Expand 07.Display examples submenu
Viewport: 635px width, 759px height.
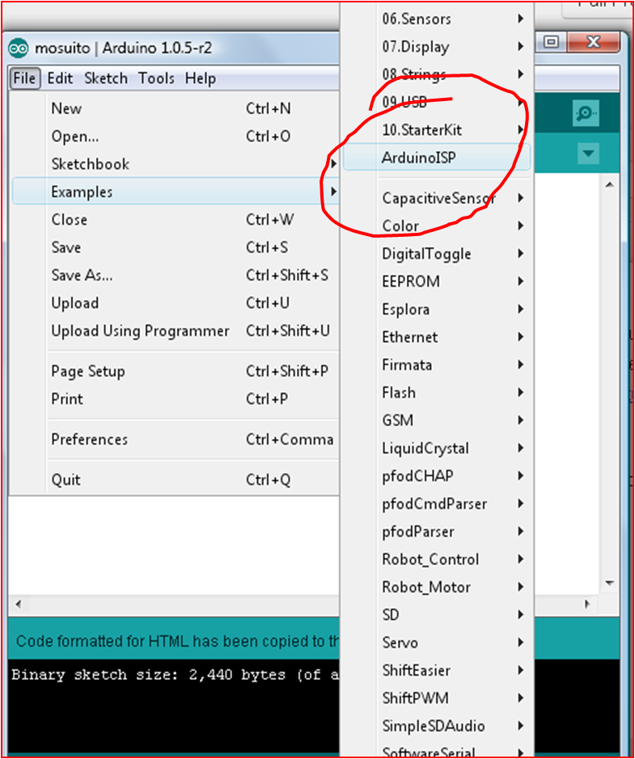pyautogui.click(x=437, y=46)
